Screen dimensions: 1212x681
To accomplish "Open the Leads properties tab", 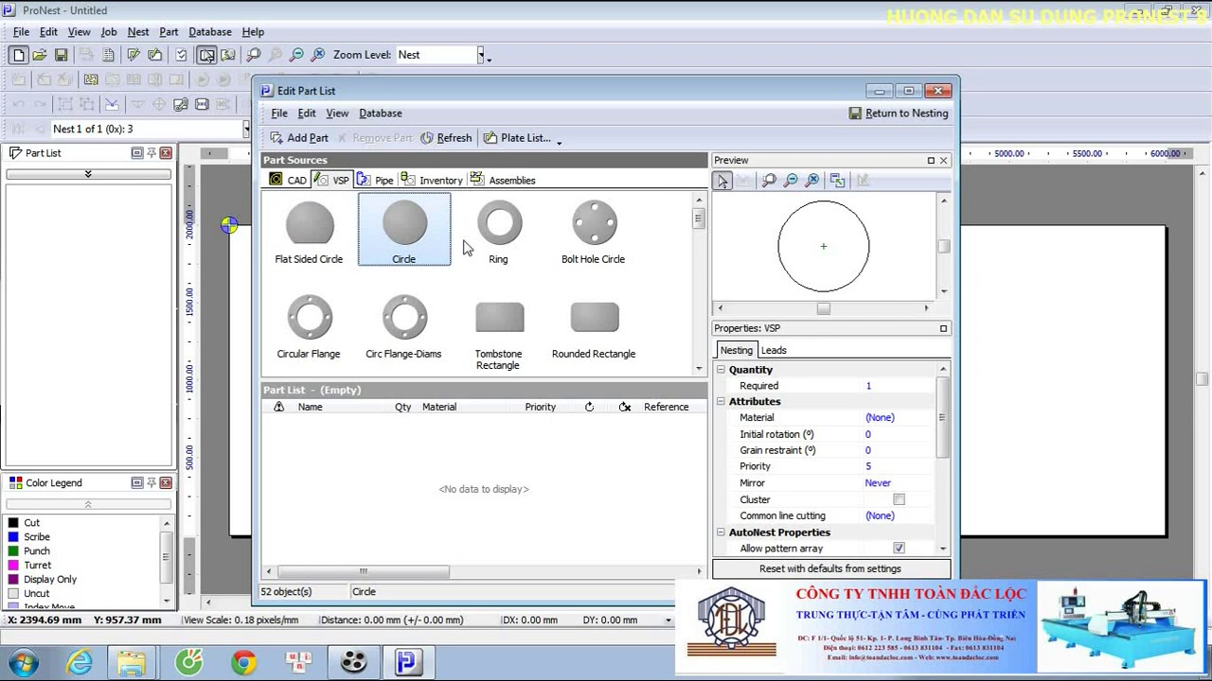I will pos(774,350).
